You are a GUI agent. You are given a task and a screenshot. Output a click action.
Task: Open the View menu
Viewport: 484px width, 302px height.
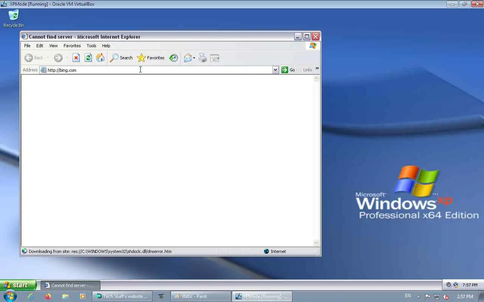tap(53, 46)
